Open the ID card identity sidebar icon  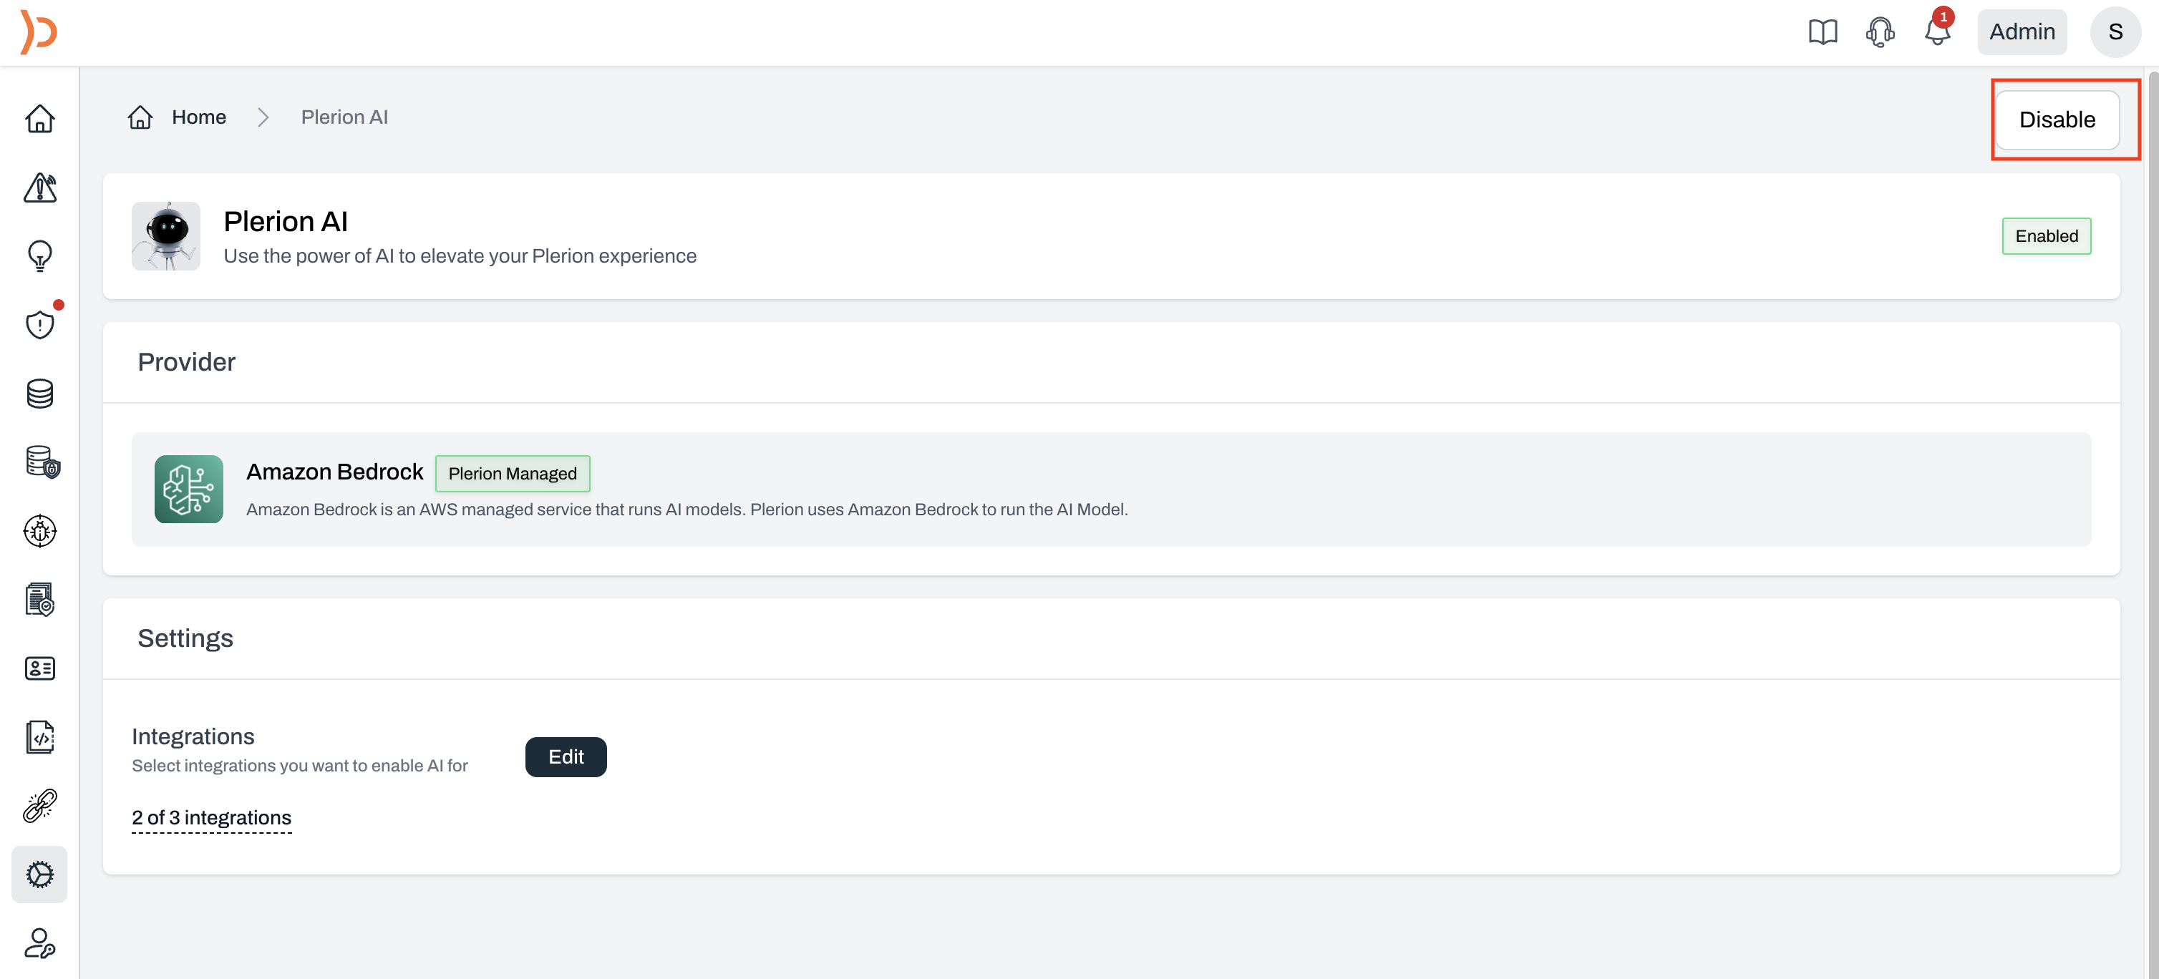[39, 668]
